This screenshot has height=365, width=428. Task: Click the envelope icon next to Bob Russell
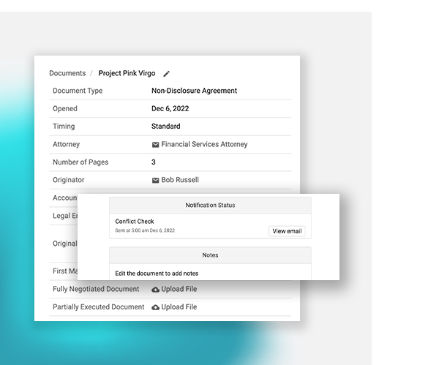[x=155, y=181]
